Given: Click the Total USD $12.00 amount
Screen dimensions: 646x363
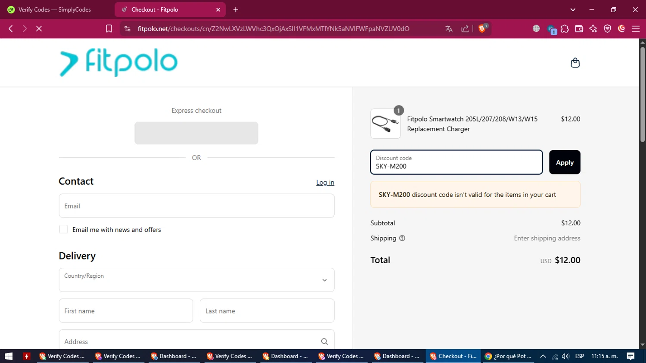Looking at the screenshot, I should point(560,260).
